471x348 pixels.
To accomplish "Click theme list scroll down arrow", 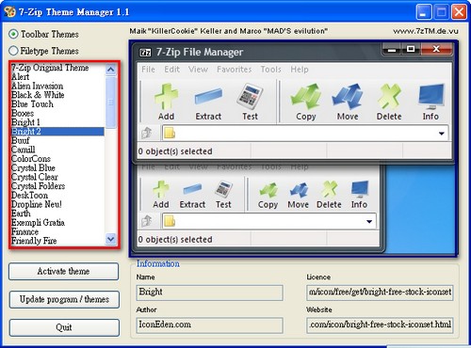I will coord(110,239).
